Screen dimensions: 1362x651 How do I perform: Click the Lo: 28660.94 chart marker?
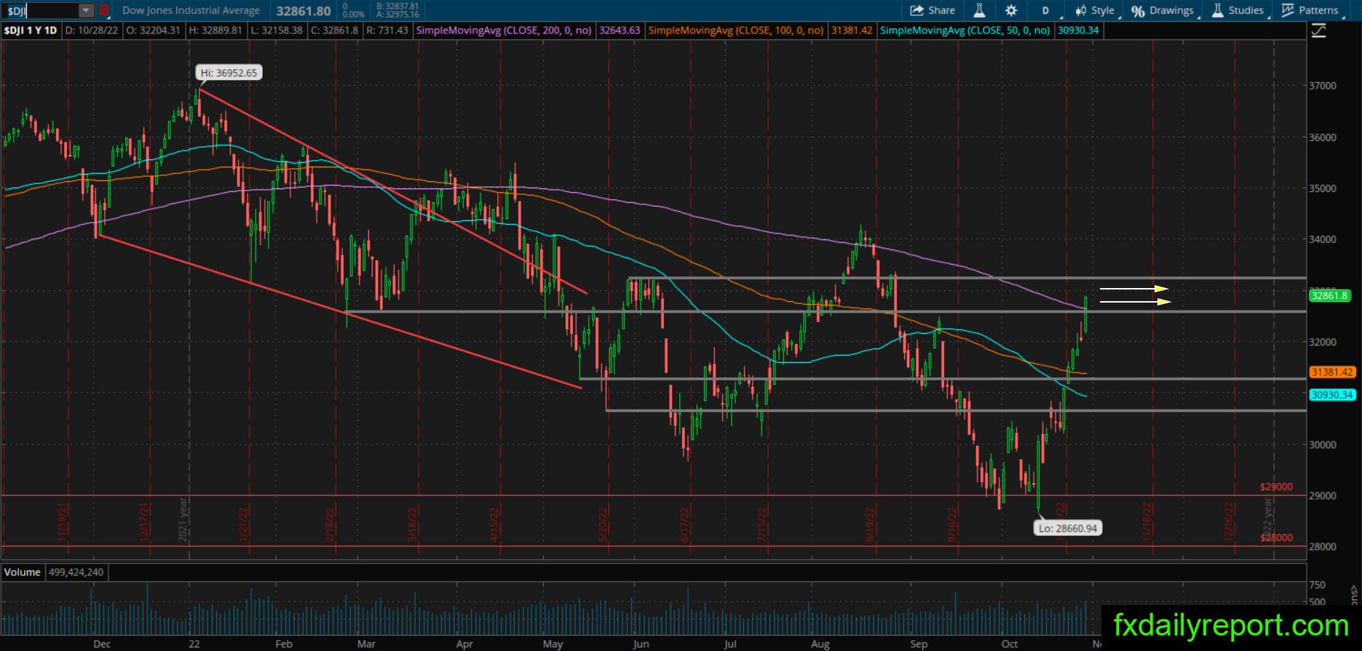click(x=1067, y=528)
